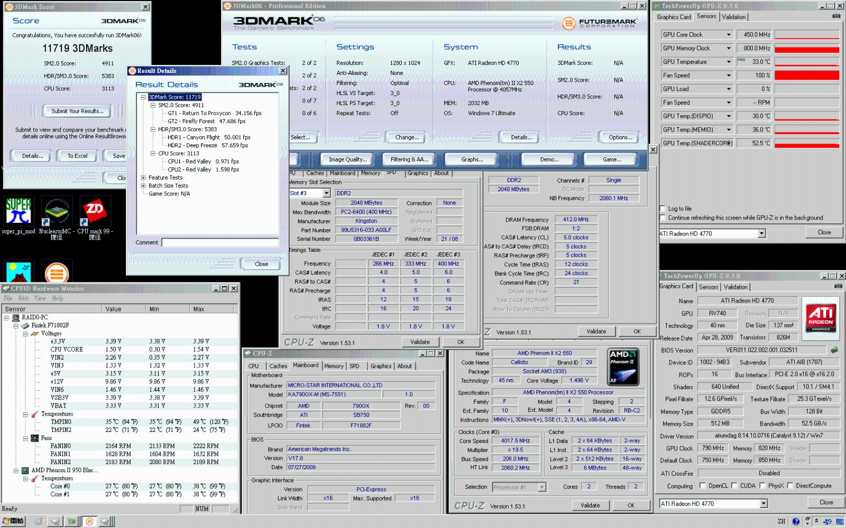
Task: Open the Graphics tab in CPU-Z Mainboard window
Action: [381, 366]
